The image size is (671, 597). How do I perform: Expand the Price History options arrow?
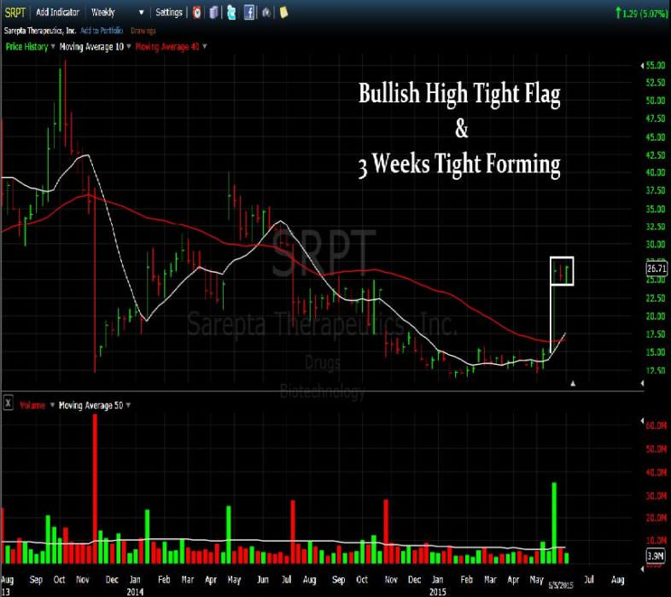[x=53, y=47]
